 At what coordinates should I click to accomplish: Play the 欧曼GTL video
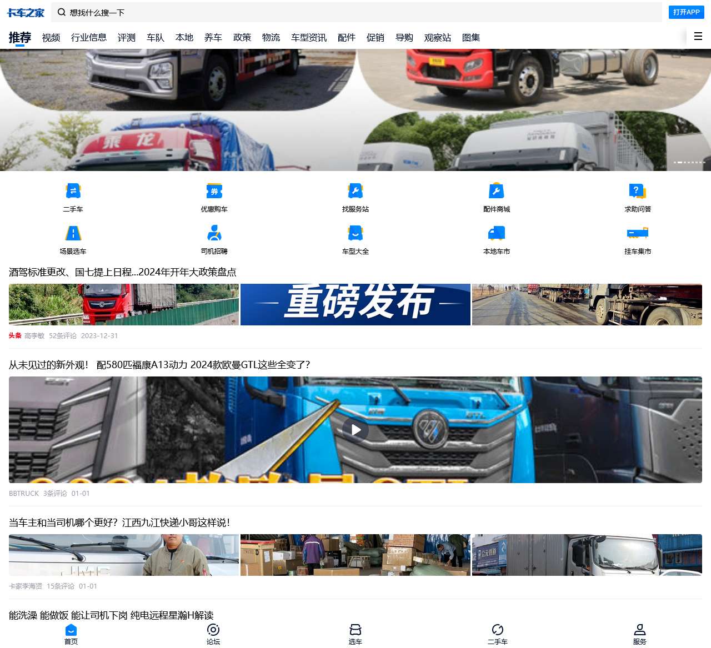(355, 430)
